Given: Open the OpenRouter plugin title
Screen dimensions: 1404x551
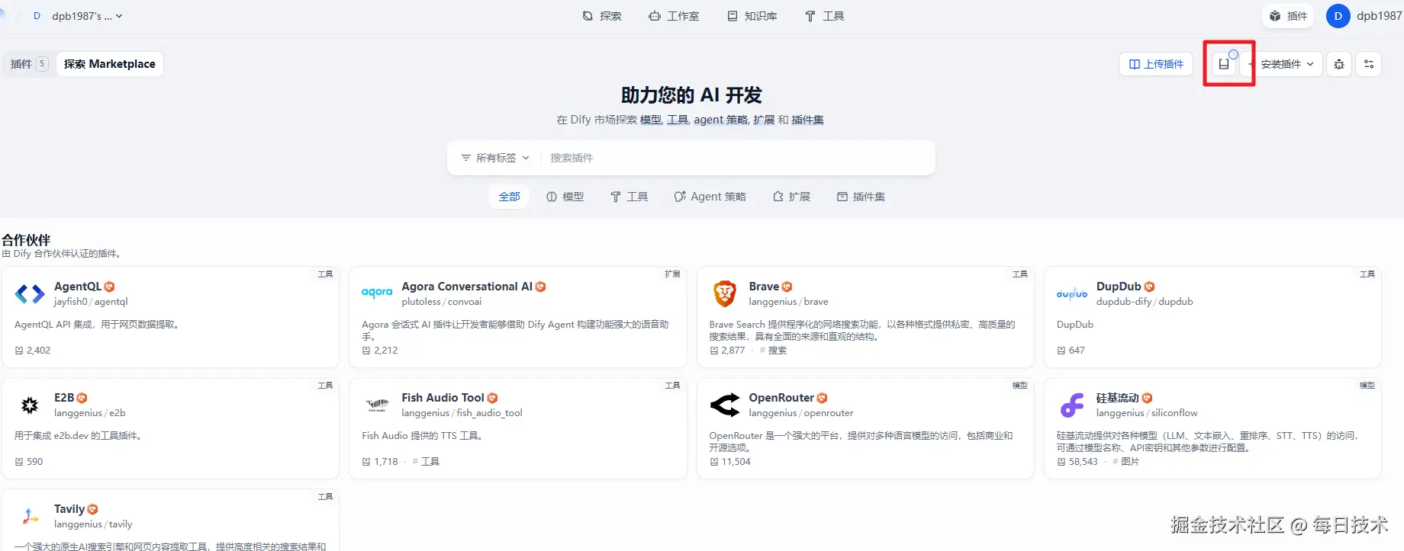Looking at the screenshot, I should [781, 398].
